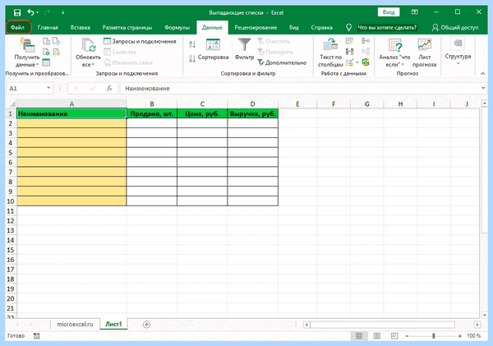Select column C header
The width and height of the screenshot is (493, 346).
(x=202, y=104)
